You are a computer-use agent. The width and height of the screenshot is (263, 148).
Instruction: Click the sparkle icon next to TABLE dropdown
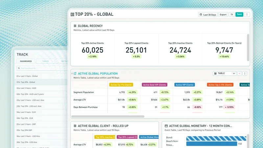tap(240, 73)
